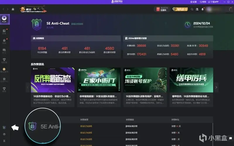Open the search magnifier in top bar

pos(192,9)
